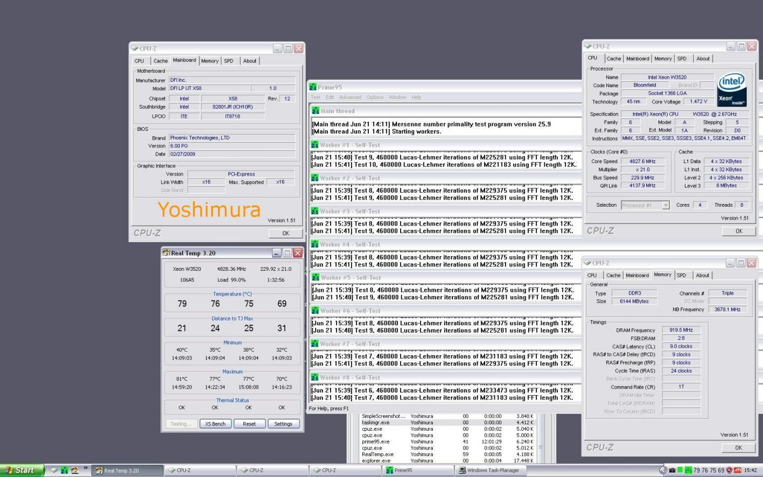763x477 pixels.
Task: Select SPD tab in CPU-Z Mainboard window
Action: click(229, 61)
